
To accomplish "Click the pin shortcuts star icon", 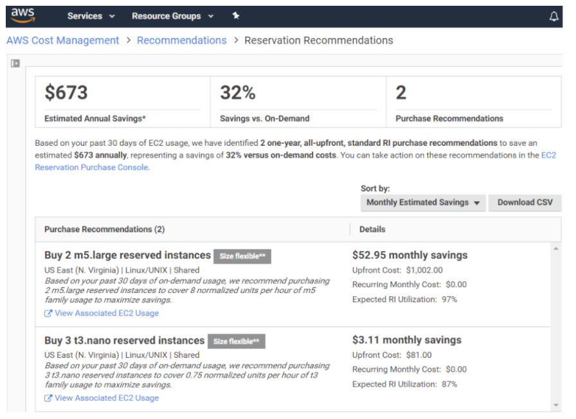I will point(236,16).
